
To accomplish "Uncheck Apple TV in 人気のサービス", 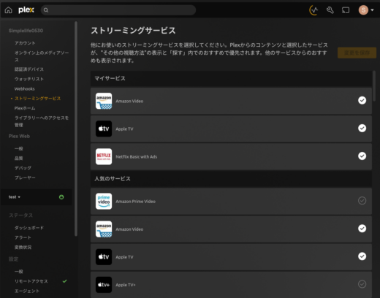I will (x=362, y=256).
